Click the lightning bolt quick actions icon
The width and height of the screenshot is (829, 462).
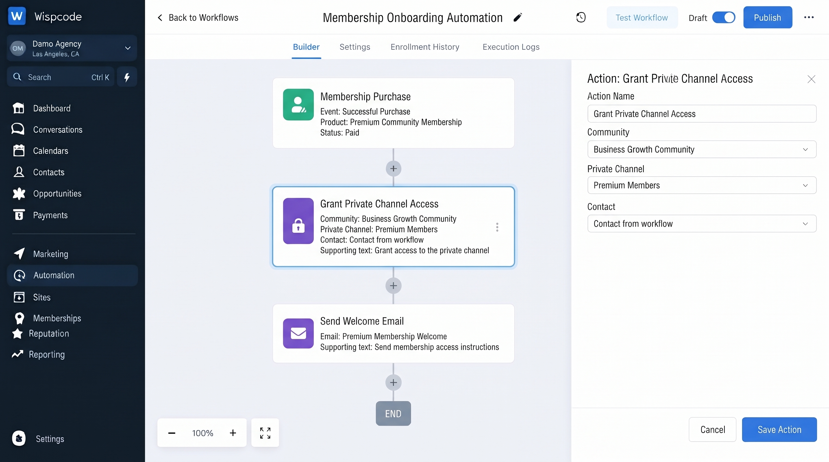point(127,77)
